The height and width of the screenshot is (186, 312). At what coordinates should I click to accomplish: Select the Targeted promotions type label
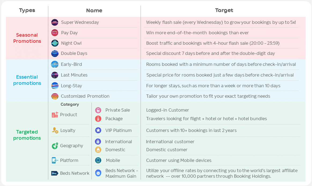point(27,135)
